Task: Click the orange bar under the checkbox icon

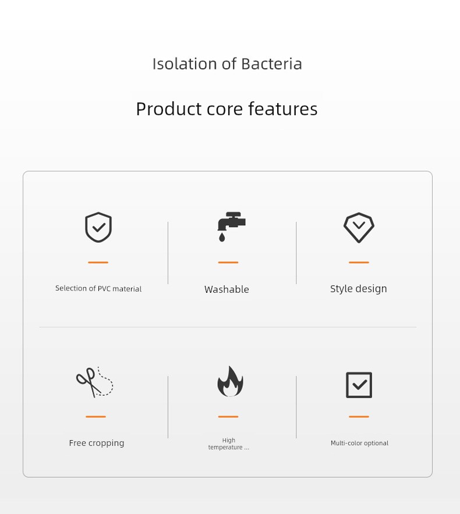Action: click(359, 417)
